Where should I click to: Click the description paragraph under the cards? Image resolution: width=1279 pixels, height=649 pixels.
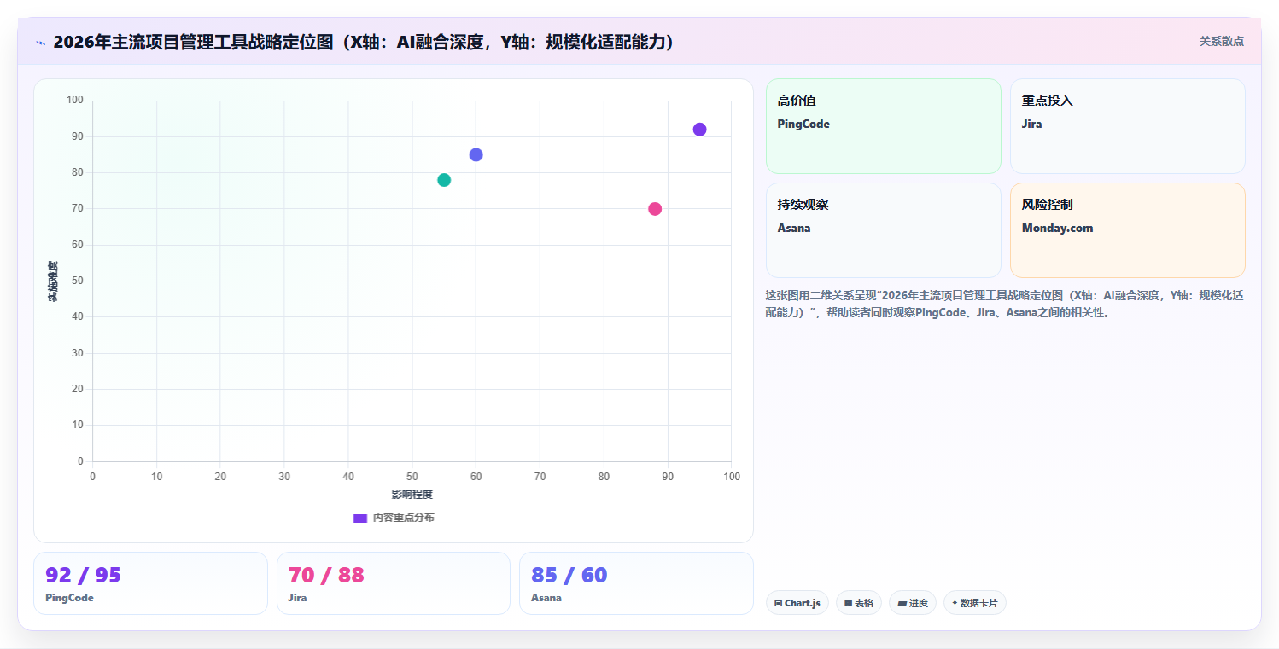(1005, 304)
